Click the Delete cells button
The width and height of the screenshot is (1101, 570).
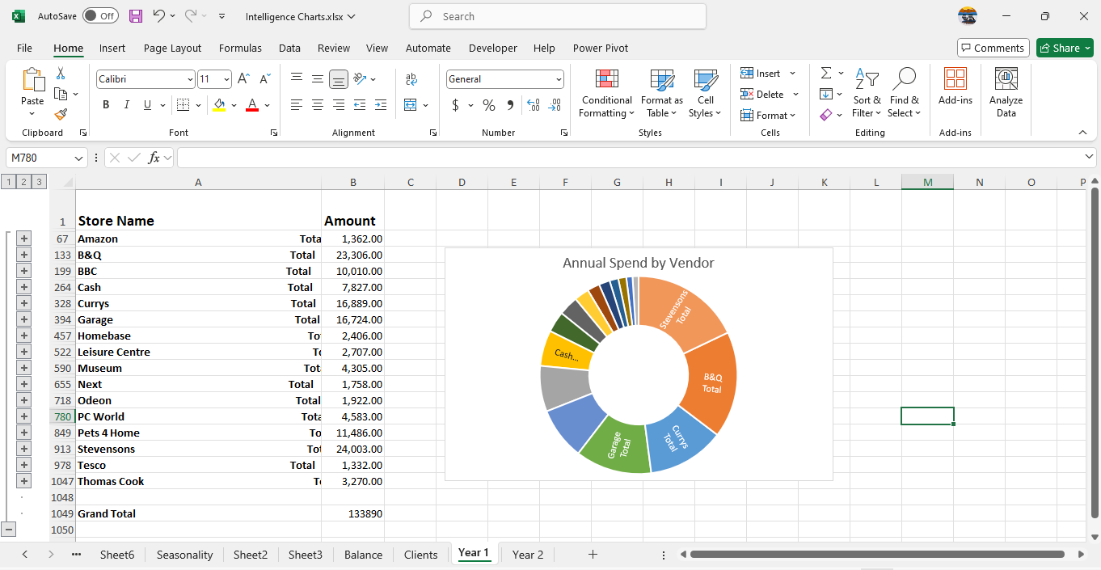point(762,95)
